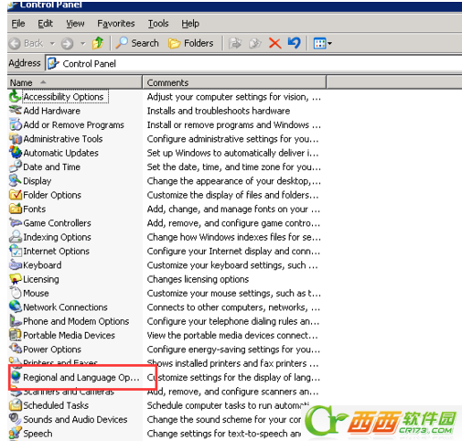Select the Keyboard icon
The image size is (462, 441).
tap(16, 264)
